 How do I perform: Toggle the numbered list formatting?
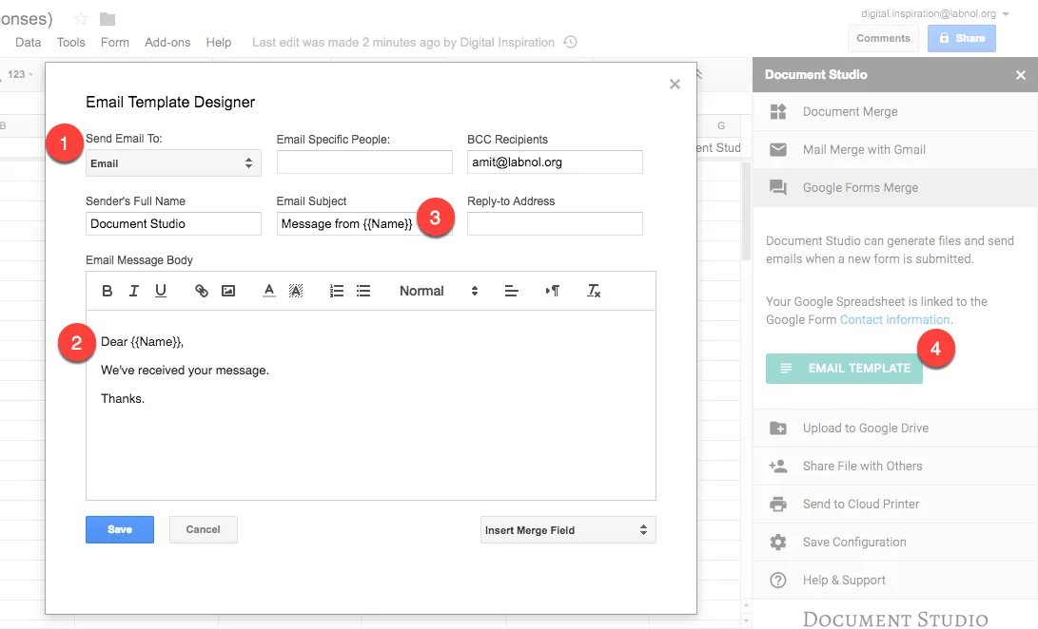[x=336, y=291]
